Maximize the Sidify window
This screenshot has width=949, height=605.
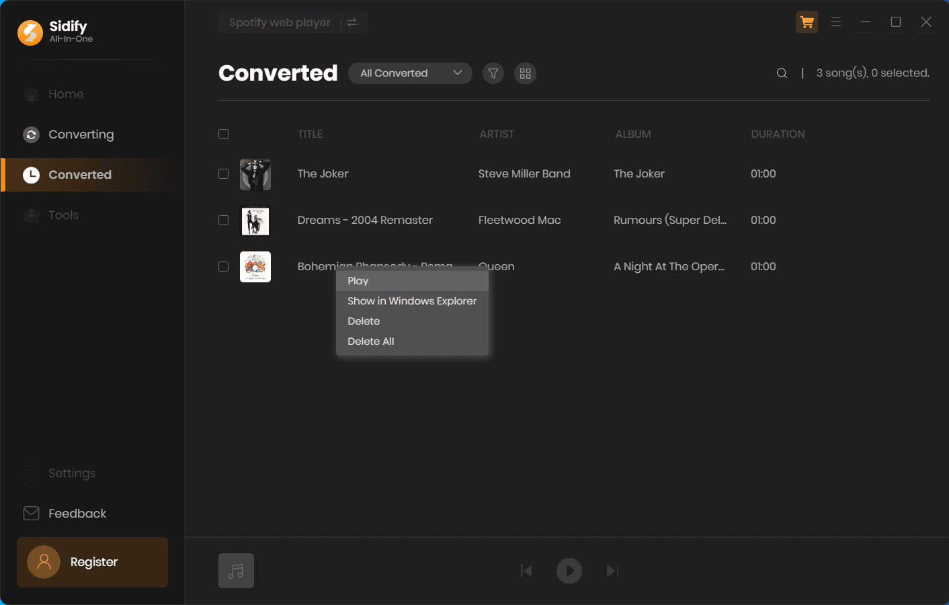click(x=896, y=22)
